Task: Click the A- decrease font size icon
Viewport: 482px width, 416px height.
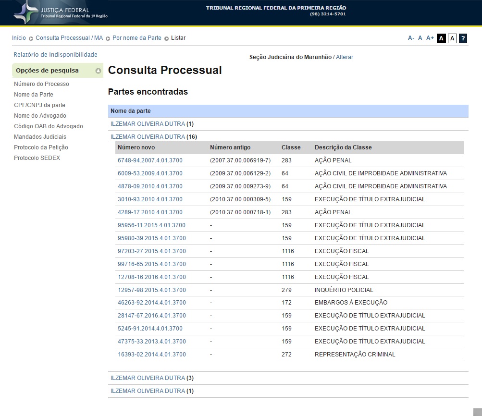Action: coord(411,38)
